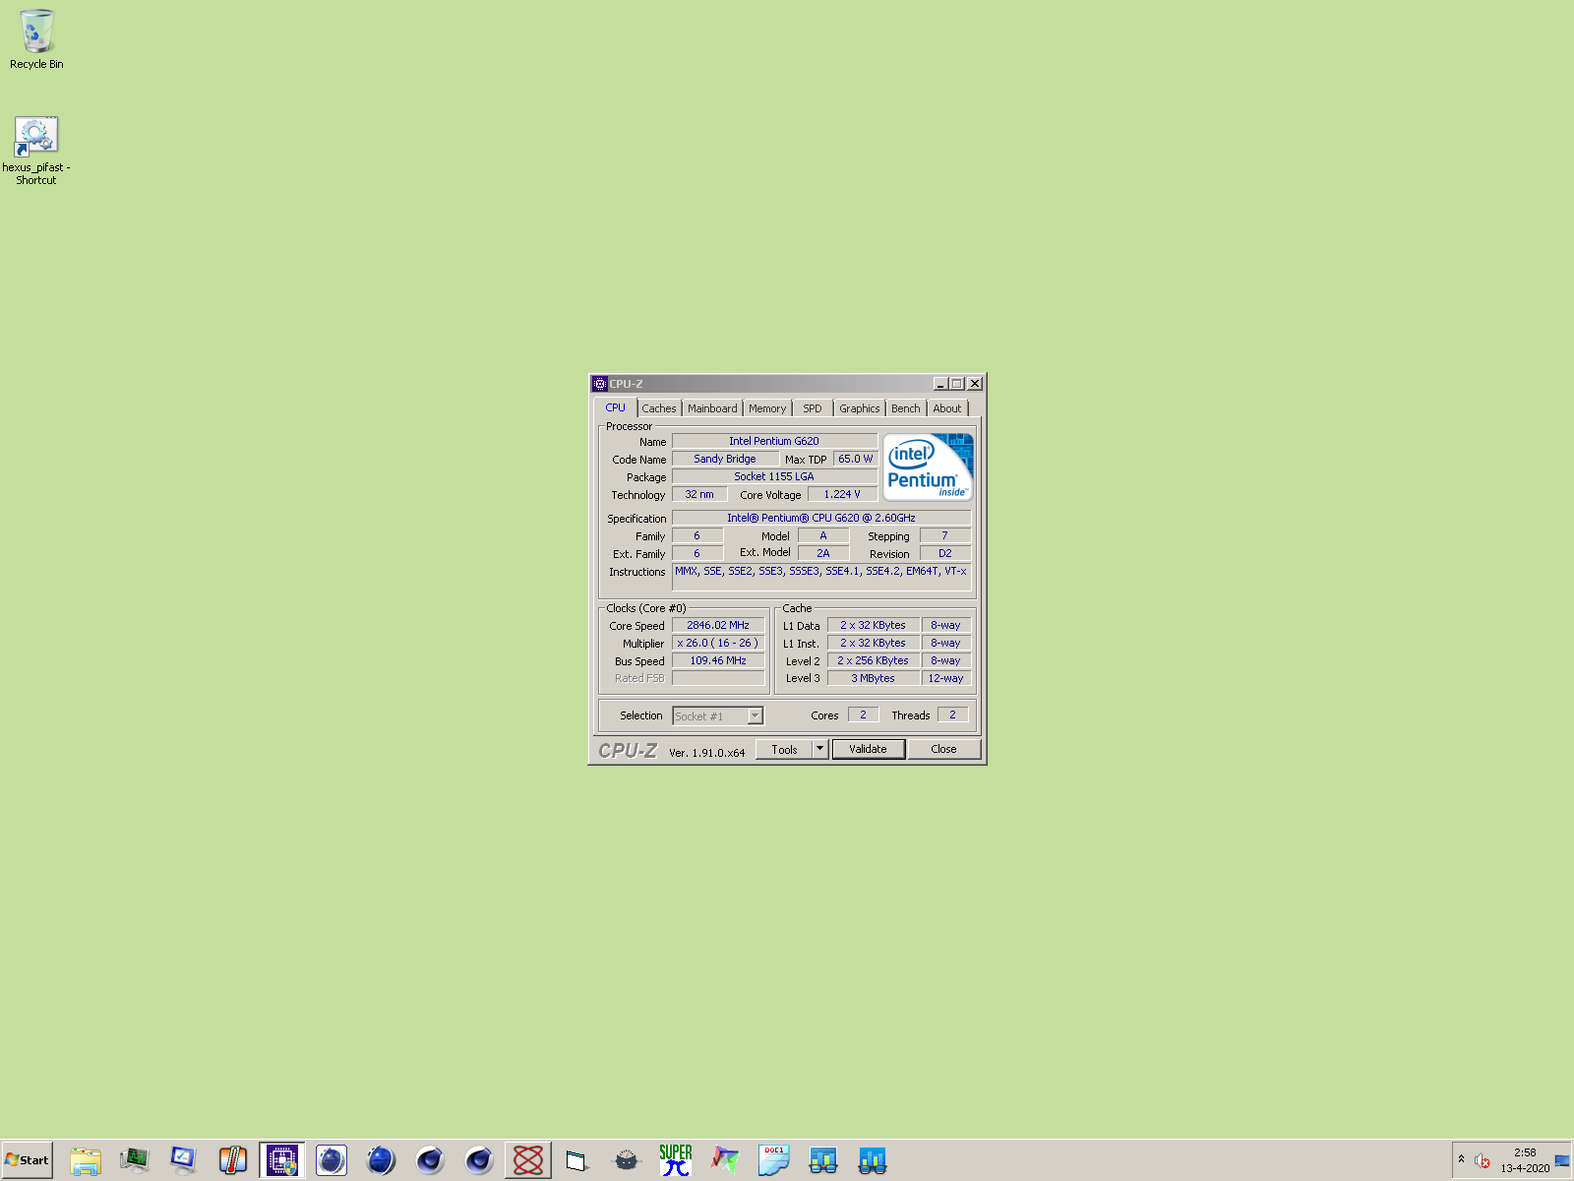Open the Mainboard tab

click(712, 408)
